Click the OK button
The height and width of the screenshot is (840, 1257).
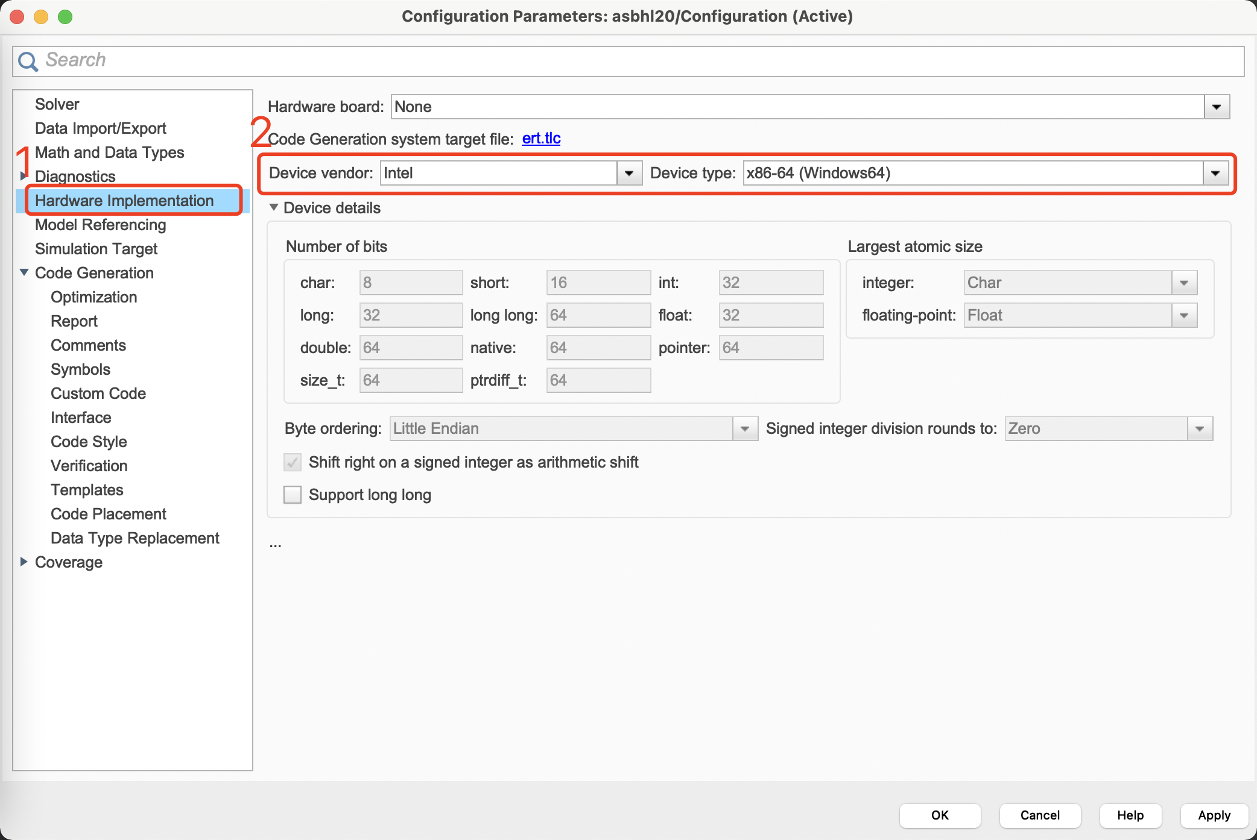click(939, 815)
